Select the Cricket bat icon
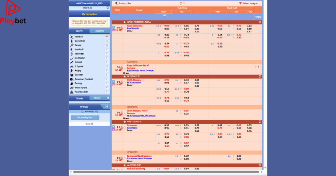This screenshot has height=176, width=336. tap(72, 62)
